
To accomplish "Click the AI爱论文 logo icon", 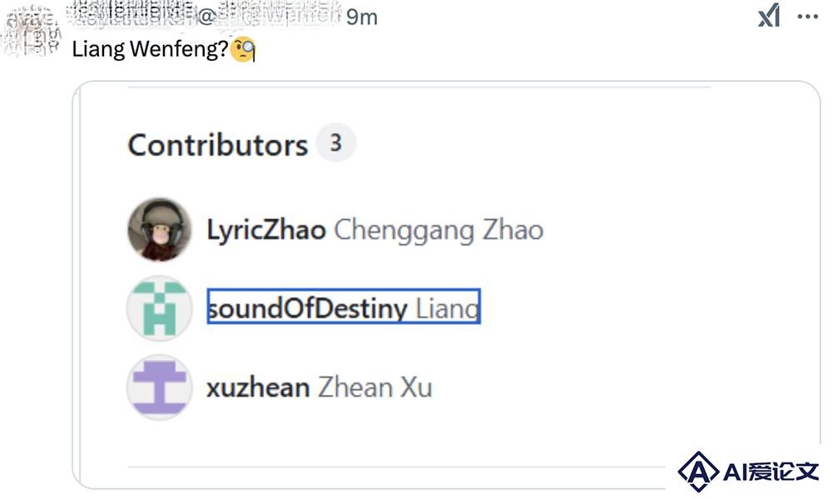I will click(698, 471).
